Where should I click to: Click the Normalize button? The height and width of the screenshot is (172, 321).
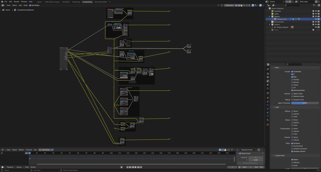[44, 150]
